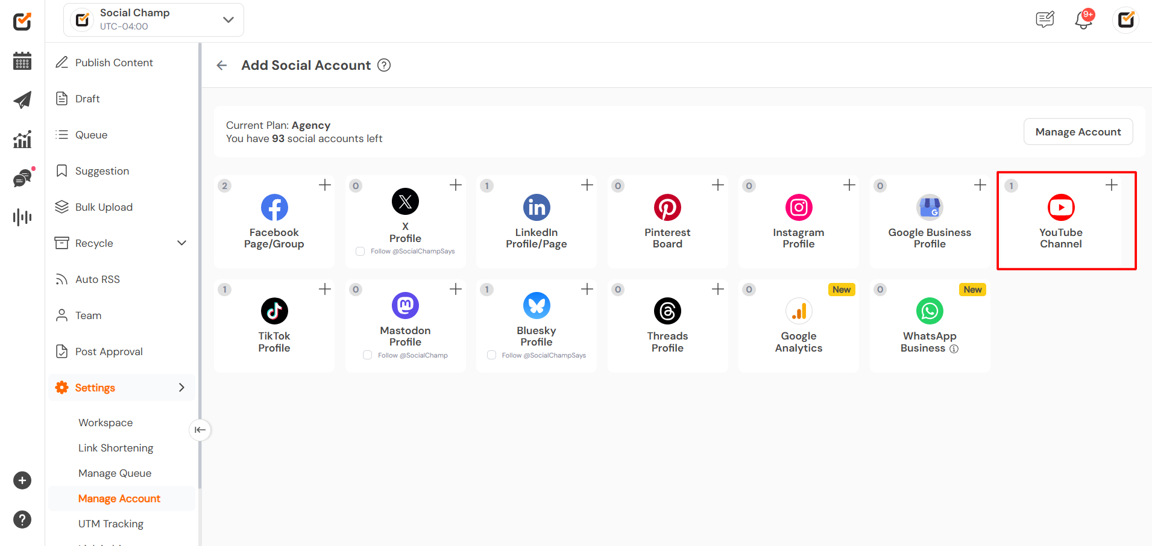Open the Social Champ workspace dropdown
Viewport: 1152px width, 546px height.
coord(154,20)
